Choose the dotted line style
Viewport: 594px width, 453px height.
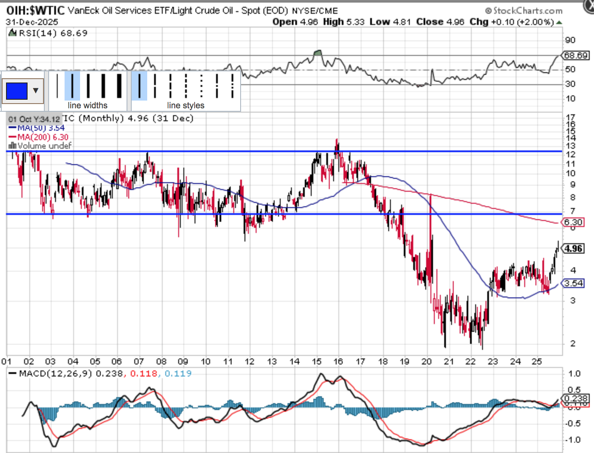click(x=201, y=86)
